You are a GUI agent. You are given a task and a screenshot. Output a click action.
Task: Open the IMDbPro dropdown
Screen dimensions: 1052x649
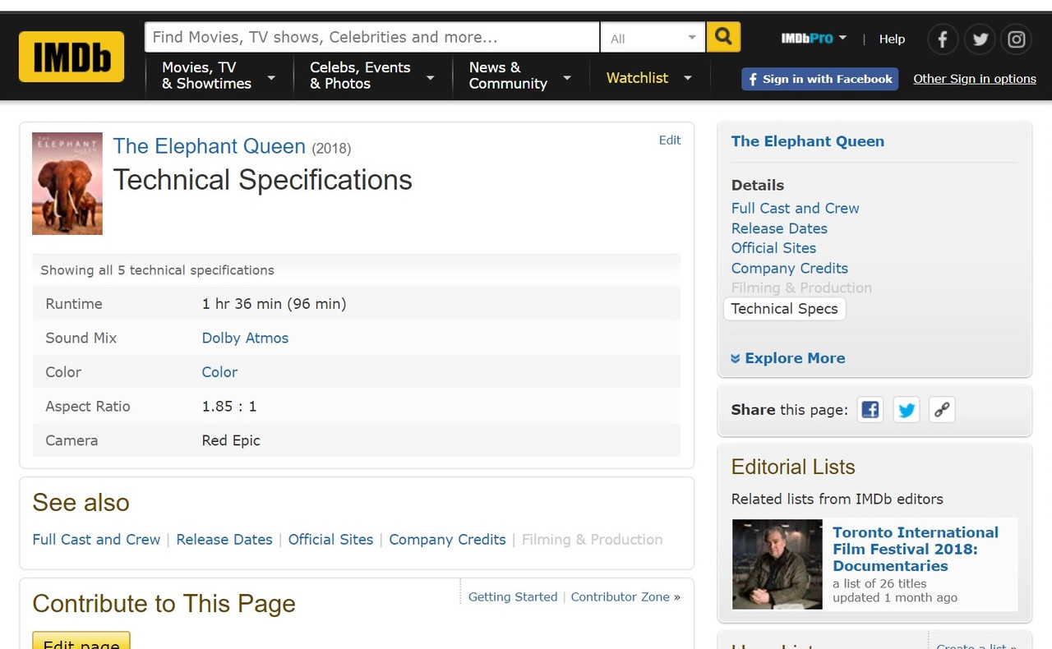click(814, 38)
